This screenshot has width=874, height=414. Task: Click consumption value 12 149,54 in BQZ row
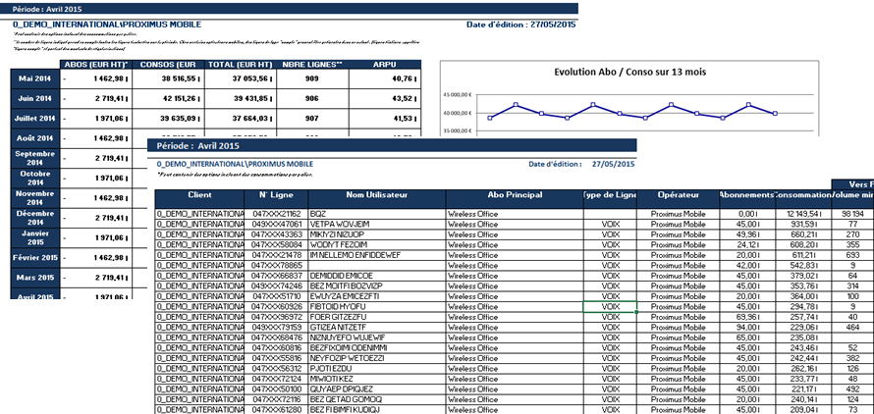pos(803,214)
